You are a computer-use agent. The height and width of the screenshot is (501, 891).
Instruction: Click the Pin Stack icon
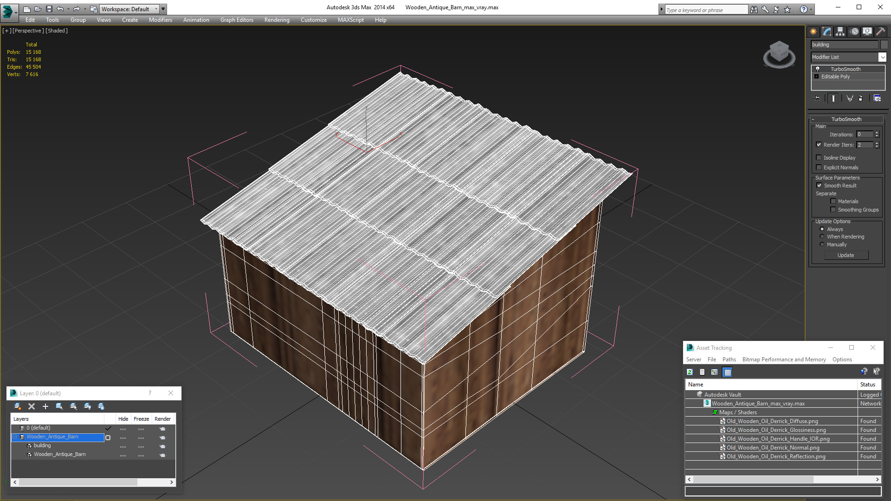point(817,98)
